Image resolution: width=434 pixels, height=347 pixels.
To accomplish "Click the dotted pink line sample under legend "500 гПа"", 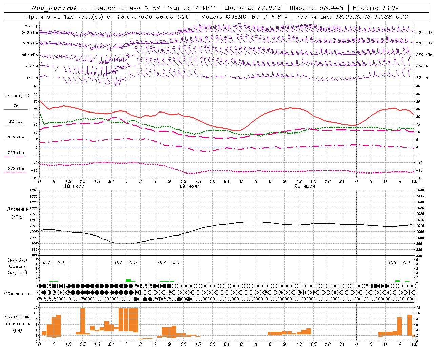I will click(x=15, y=172).
